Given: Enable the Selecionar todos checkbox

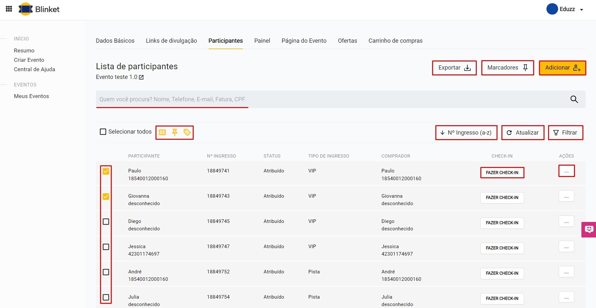Looking at the screenshot, I should point(103,132).
